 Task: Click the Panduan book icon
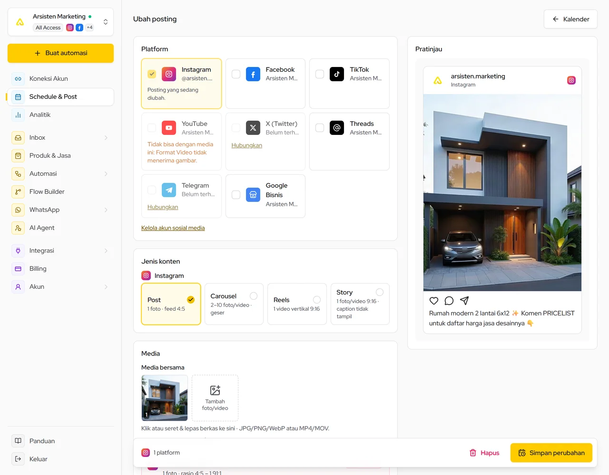(18, 441)
